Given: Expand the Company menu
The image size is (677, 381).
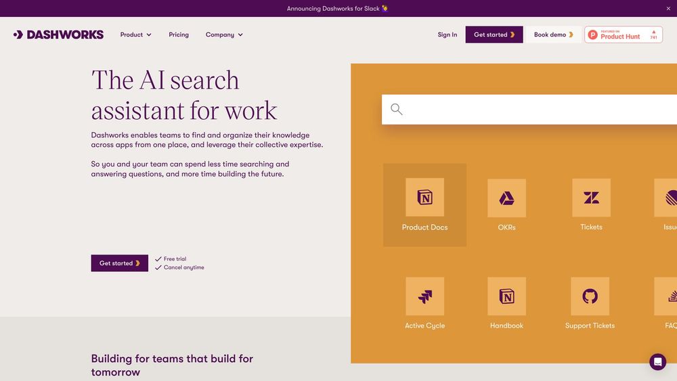Looking at the screenshot, I should click(224, 35).
